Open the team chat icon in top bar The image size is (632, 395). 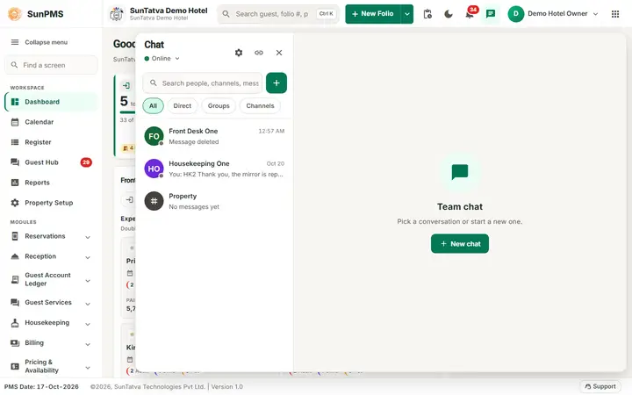[491, 14]
